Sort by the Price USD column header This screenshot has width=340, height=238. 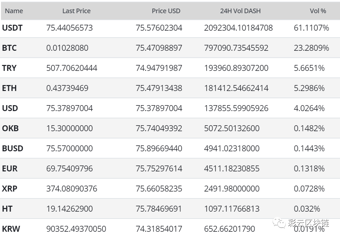click(166, 11)
